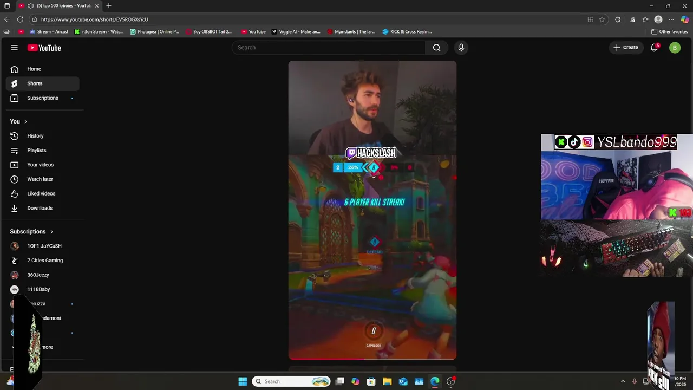
Task: Open Outlook on taskbar
Action: [403, 381]
